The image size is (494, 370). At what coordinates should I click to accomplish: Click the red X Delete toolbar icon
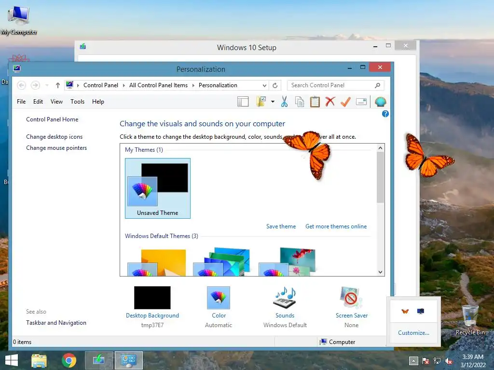[330, 102]
